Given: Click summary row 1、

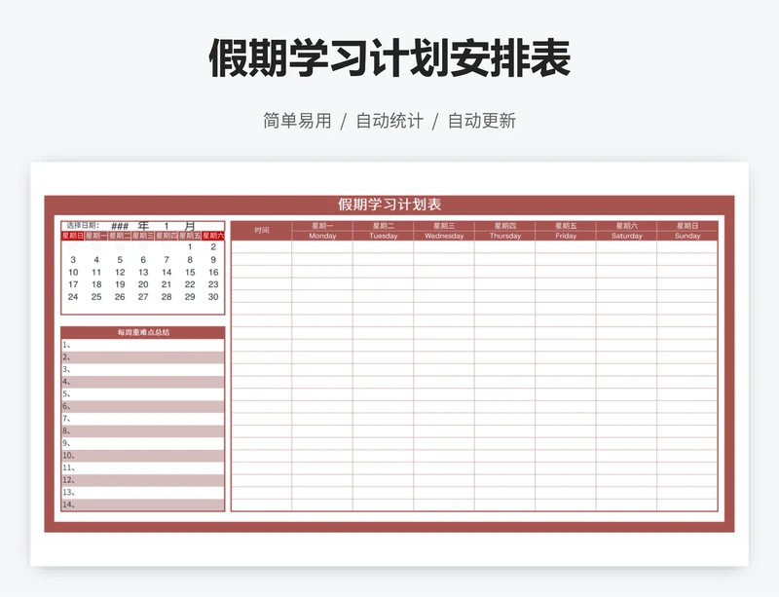Looking at the screenshot, I should click(x=143, y=345).
